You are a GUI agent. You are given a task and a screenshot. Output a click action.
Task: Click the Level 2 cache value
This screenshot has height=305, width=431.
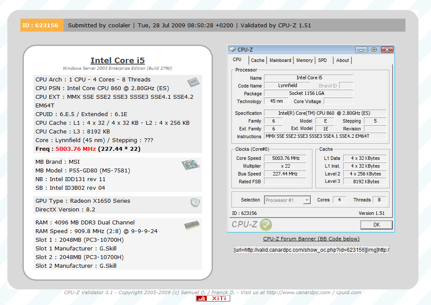pyautogui.click(x=365, y=174)
